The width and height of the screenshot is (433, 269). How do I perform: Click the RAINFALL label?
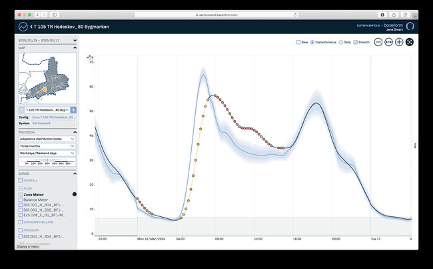[31, 180]
